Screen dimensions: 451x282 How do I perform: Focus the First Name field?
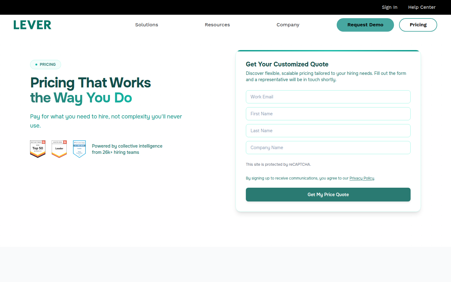(x=328, y=114)
